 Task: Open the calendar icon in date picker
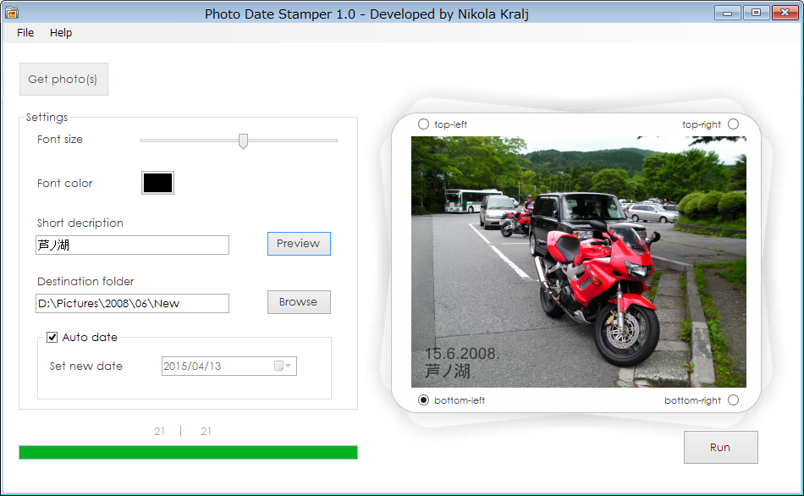pos(279,366)
